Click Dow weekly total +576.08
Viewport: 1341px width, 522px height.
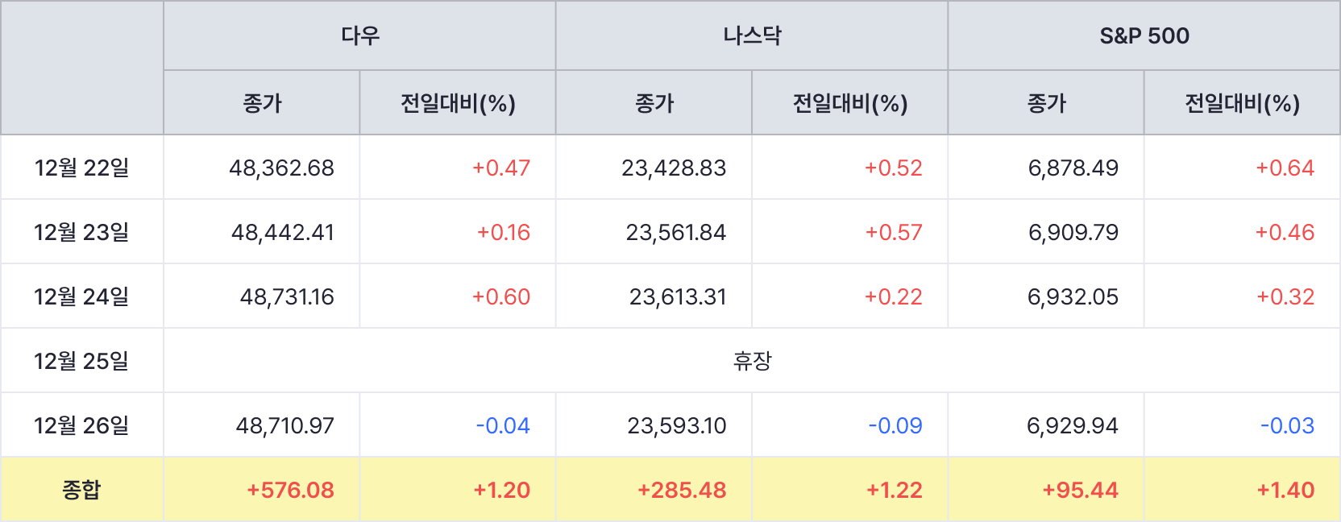[x=290, y=490]
